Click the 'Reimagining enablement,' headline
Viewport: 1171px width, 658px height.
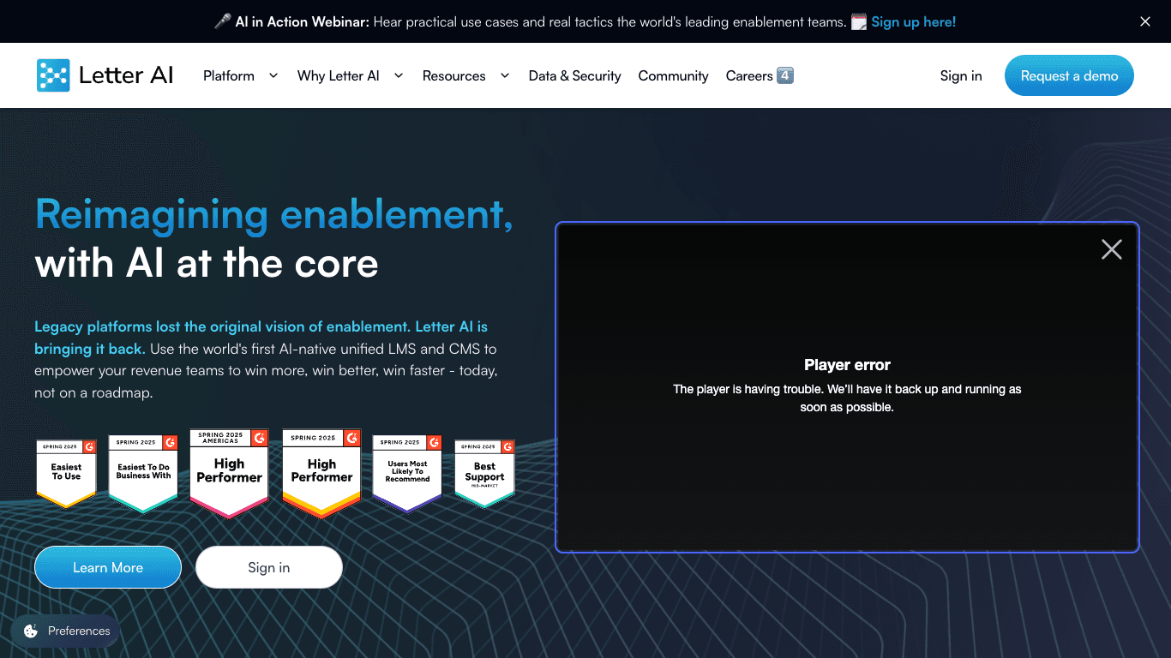[x=274, y=214]
